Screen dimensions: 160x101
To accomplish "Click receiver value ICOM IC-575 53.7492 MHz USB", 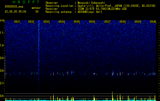I will click(102, 9).
